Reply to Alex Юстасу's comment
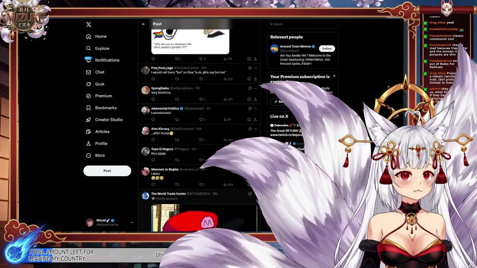Viewport: 477px width, 268px height. click(153, 140)
